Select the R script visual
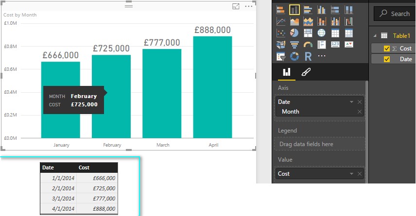 [x=308, y=56]
